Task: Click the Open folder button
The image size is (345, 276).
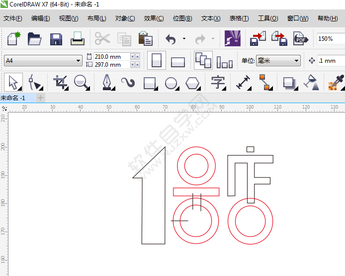Action: (34, 38)
